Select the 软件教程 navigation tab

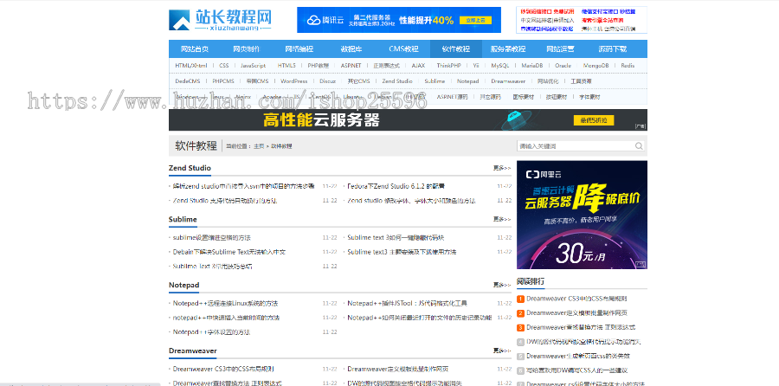tap(456, 49)
